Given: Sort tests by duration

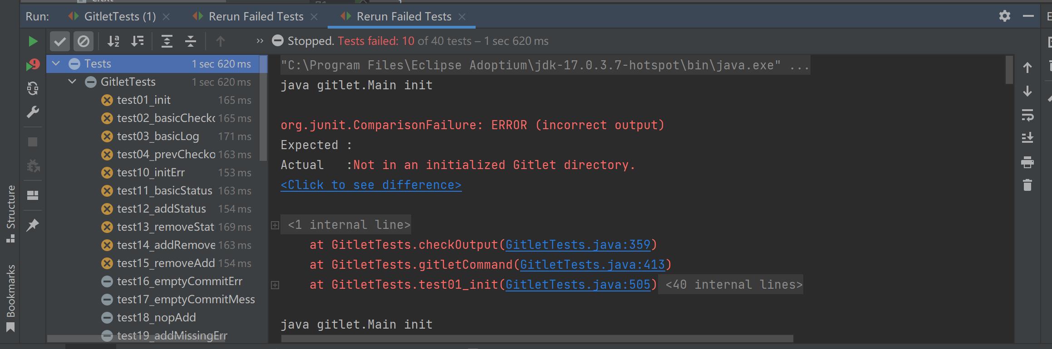Looking at the screenshot, I should tap(138, 42).
